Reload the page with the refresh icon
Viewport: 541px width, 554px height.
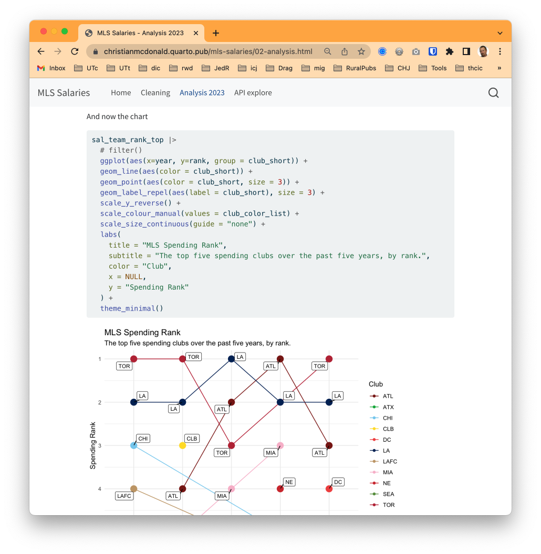tap(75, 51)
